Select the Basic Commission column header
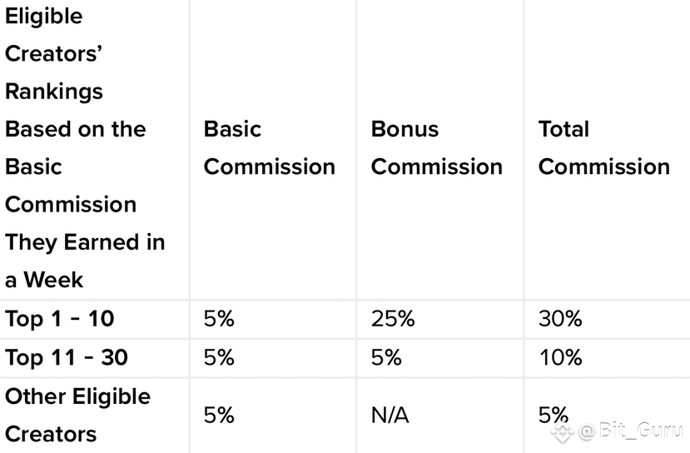Screen dimensions: 690x453 pos(270,148)
